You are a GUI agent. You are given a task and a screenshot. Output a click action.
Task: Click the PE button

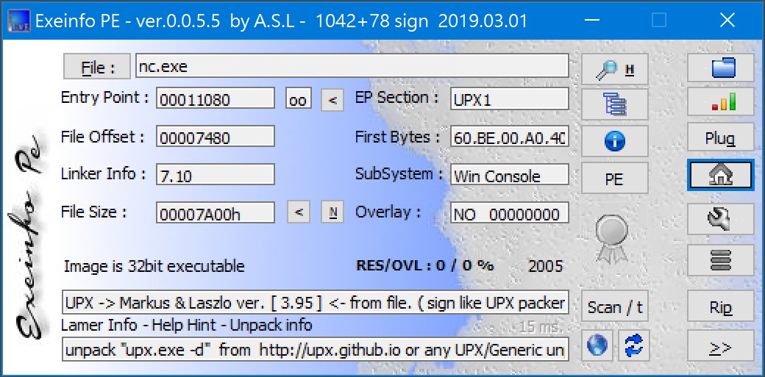point(615,179)
